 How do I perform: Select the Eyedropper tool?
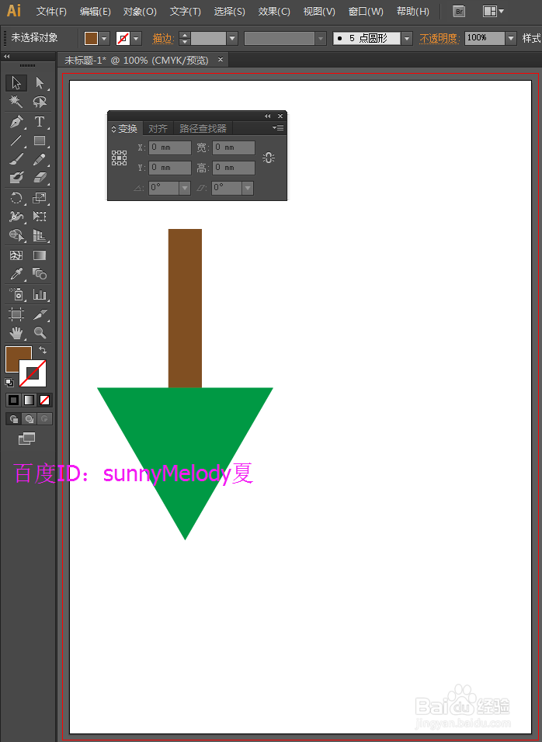pyautogui.click(x=16, y=274)
